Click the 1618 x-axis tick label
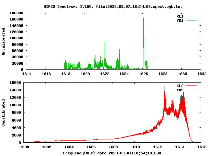Screen dimensions: 208x156 (66, 74)
